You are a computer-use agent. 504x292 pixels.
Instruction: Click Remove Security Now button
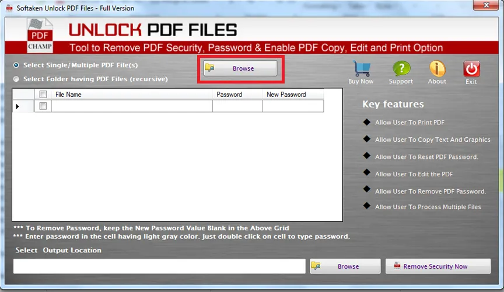pos(438,266)
